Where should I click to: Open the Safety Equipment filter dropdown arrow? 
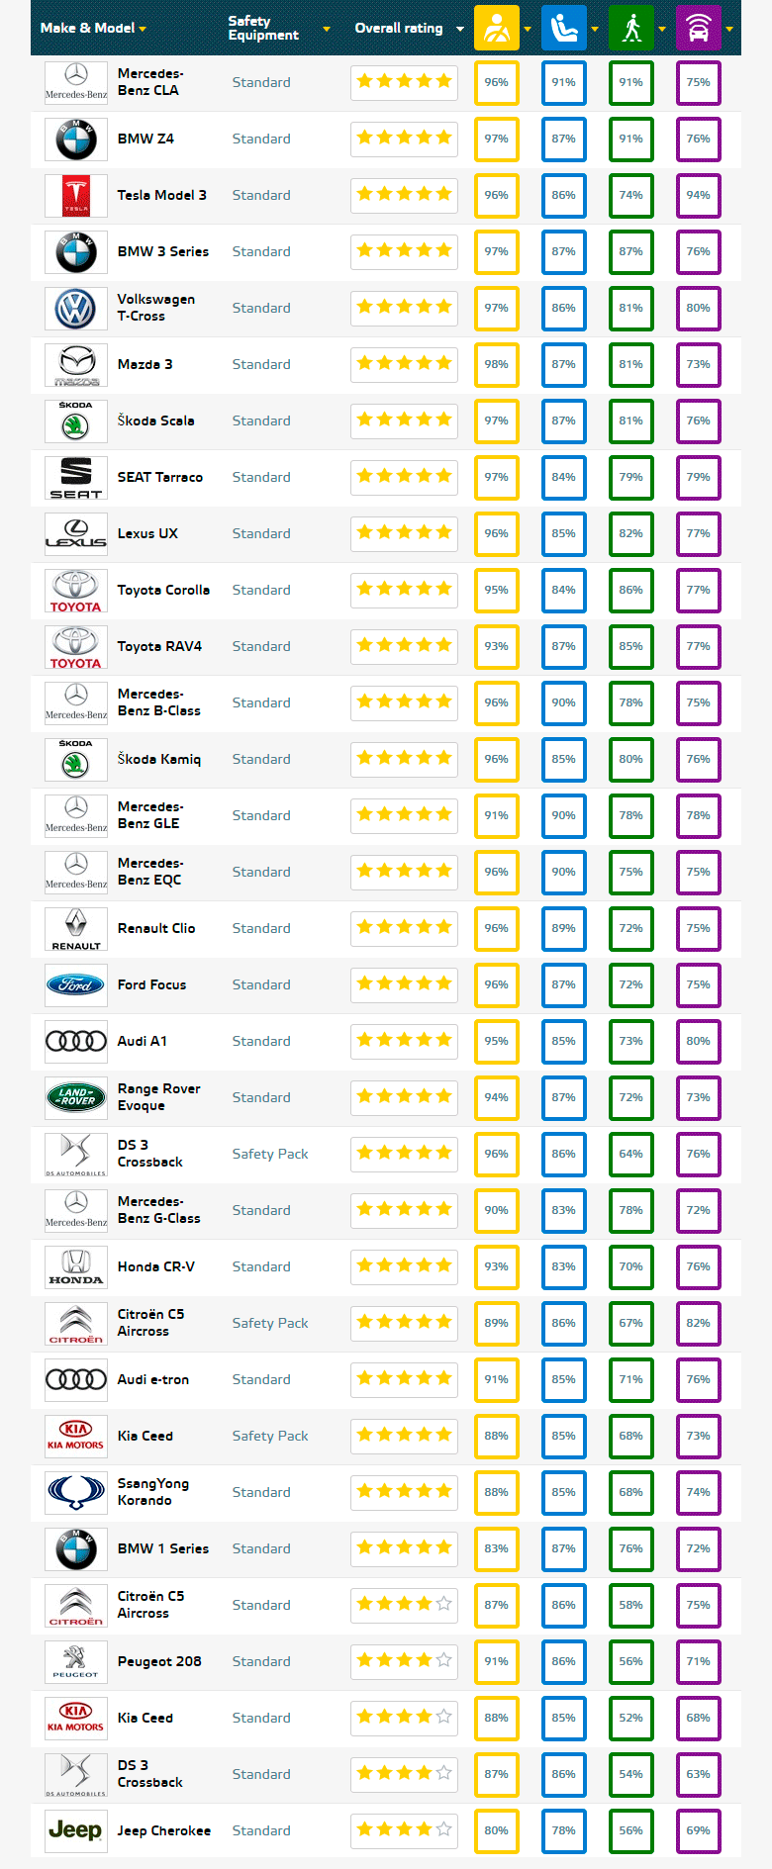[x=327, y=29]
